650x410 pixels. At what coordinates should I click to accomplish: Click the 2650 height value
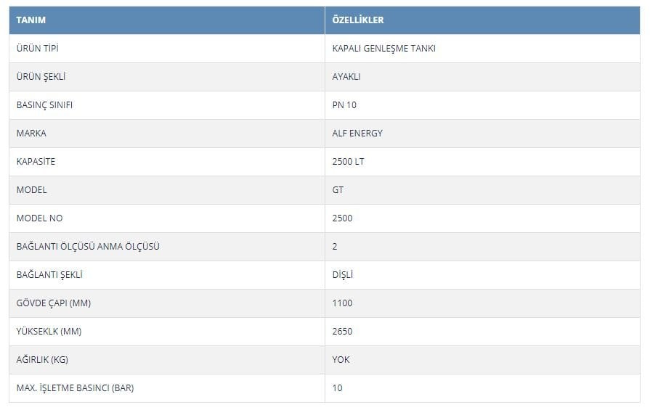(342, 332)
